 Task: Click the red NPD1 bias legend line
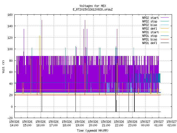pyautogui.click(x=165, y=39)
